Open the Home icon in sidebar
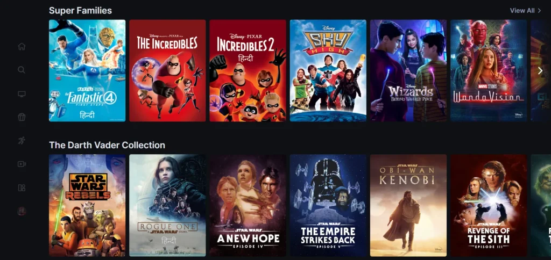Image resolution: width=551 pixels, height=260 pixels. 22,47
